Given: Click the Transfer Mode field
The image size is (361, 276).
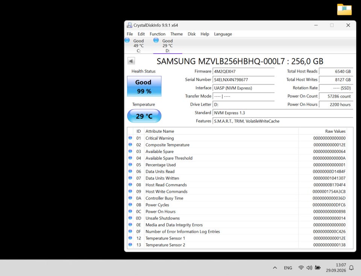Looking at the screenshot, I should tap(244, 96).
